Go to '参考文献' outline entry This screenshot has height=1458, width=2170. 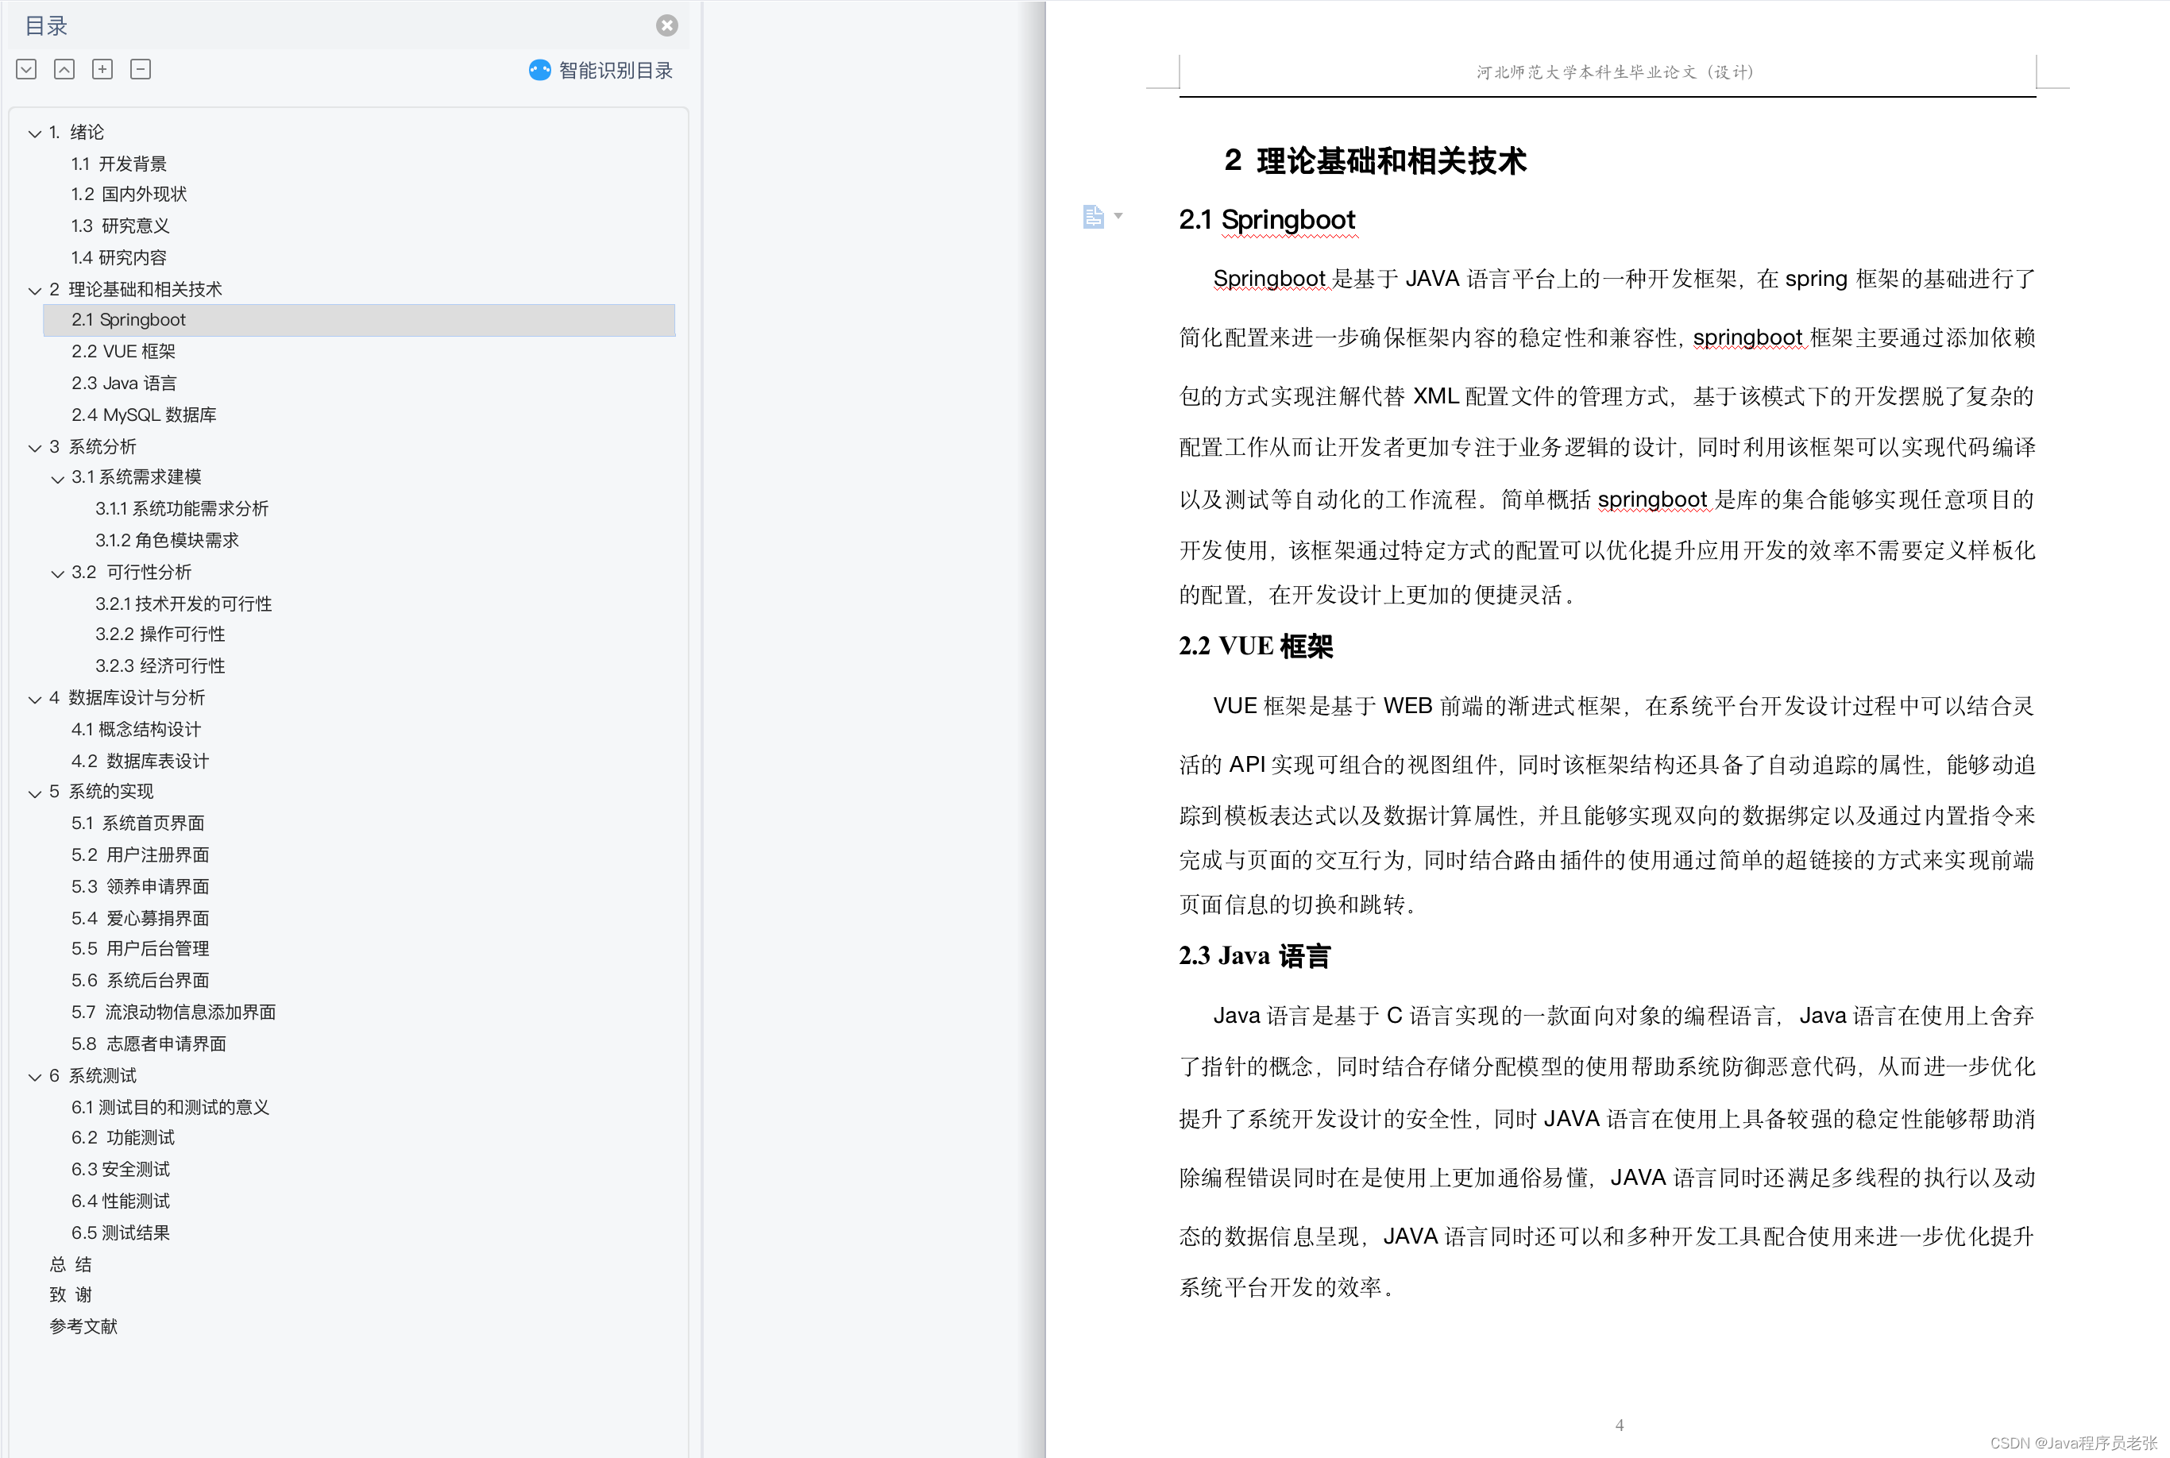tap(83, 1326)
